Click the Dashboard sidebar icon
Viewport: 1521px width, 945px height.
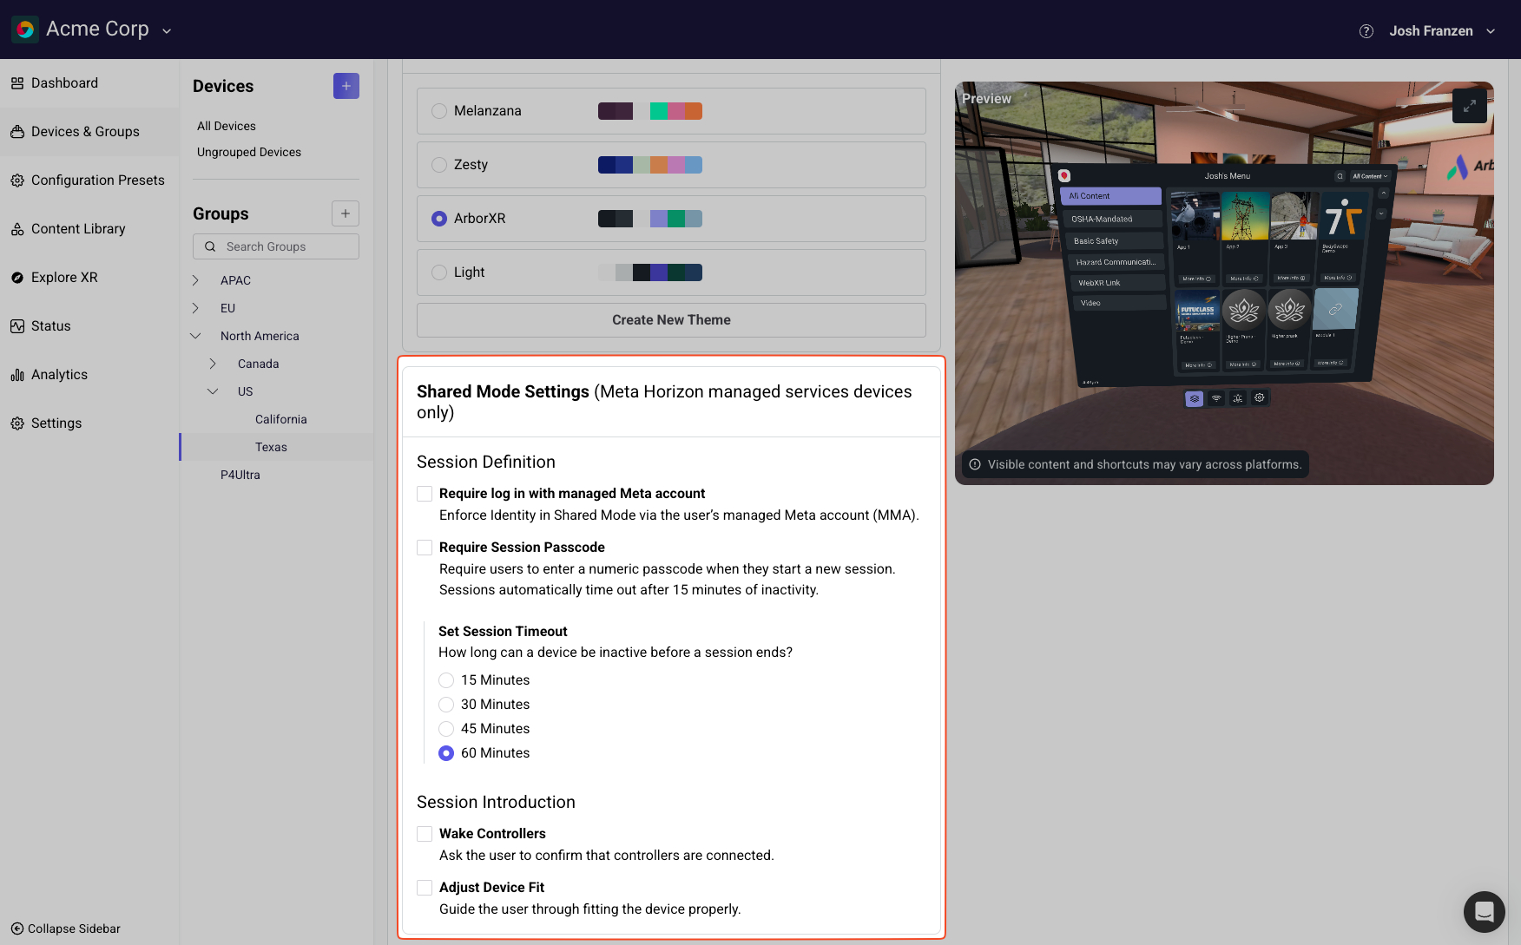click(x=17, y=83)
